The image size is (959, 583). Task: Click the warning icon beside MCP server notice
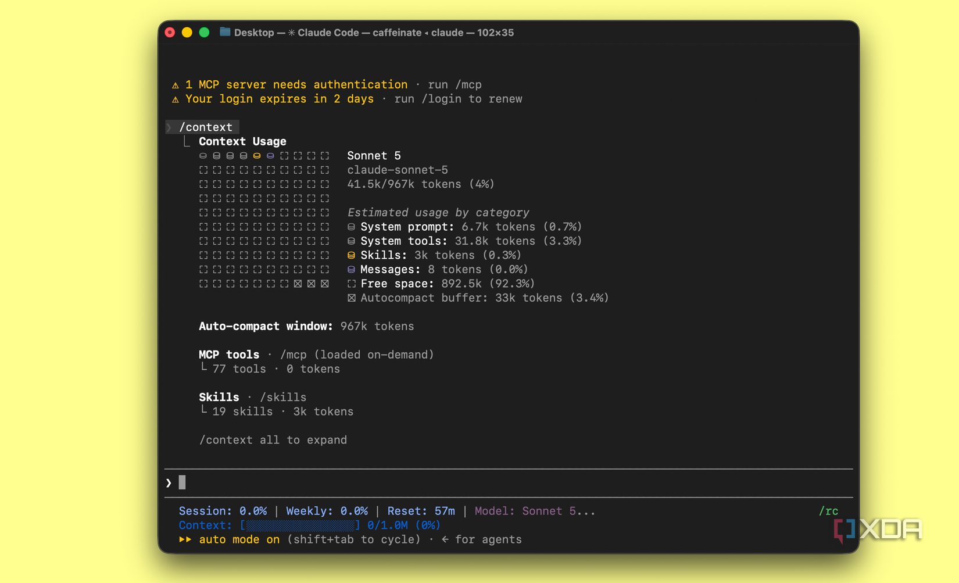176,85
